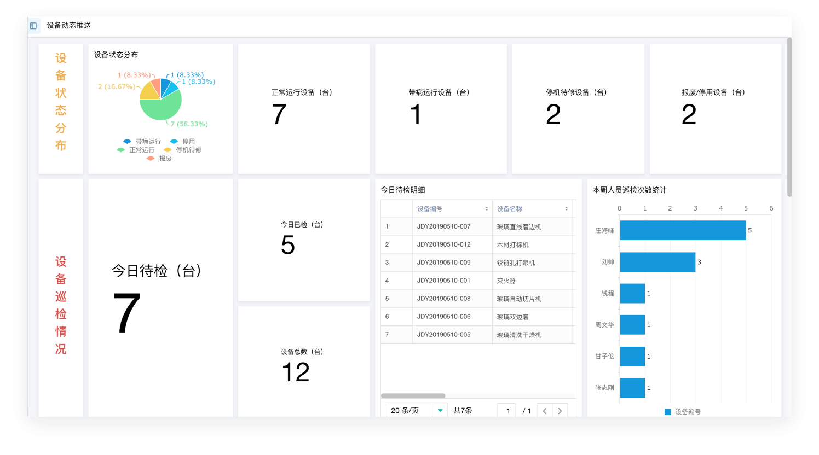Screen dimensions: 819x455
Task: Click the 设备编号 column header
Action: tap(452, 209)
